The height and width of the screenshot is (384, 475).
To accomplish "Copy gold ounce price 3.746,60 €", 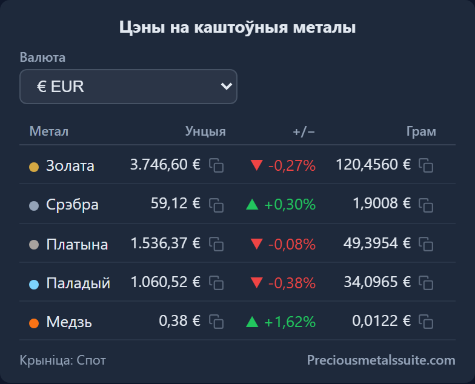I will tap(216, 165).
